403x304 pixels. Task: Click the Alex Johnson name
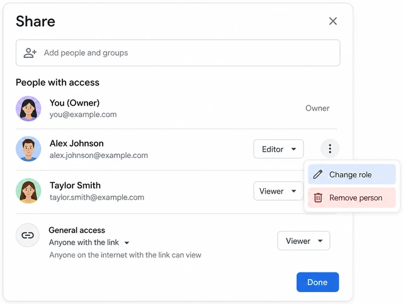[77, 144]
